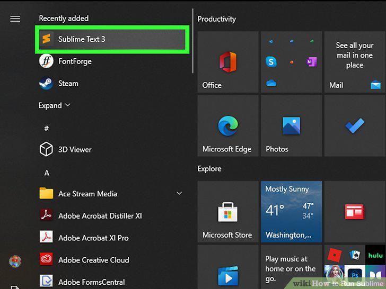This screenshot has height=289, width=386.
Task: Open the Office tile
Action: (228, 62)
